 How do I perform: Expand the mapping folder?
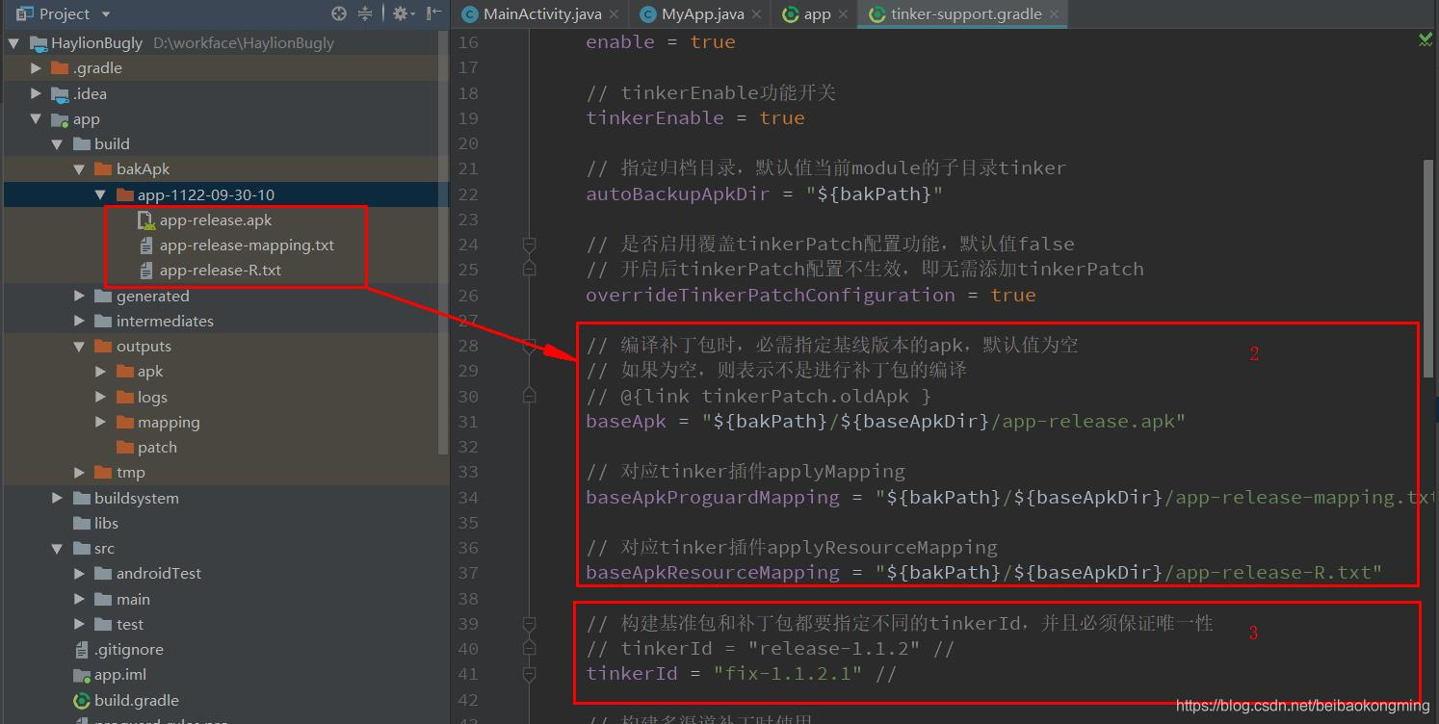(100, 422)
